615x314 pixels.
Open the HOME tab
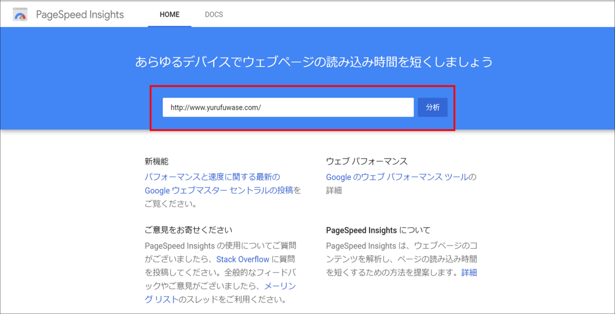[170, 14]
